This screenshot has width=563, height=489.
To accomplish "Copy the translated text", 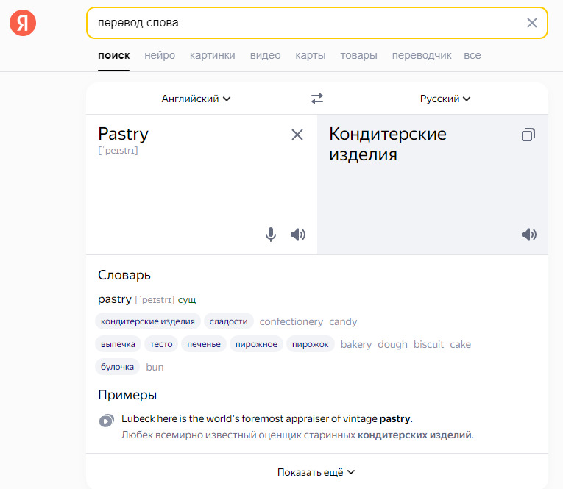I will coord(528,135).
